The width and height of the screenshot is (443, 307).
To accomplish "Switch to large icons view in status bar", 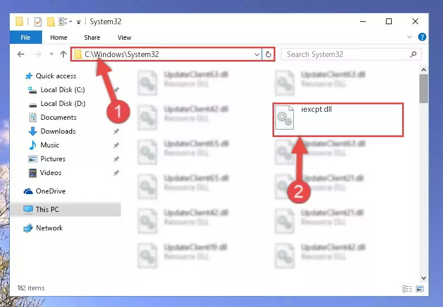I will pos(420,289).
